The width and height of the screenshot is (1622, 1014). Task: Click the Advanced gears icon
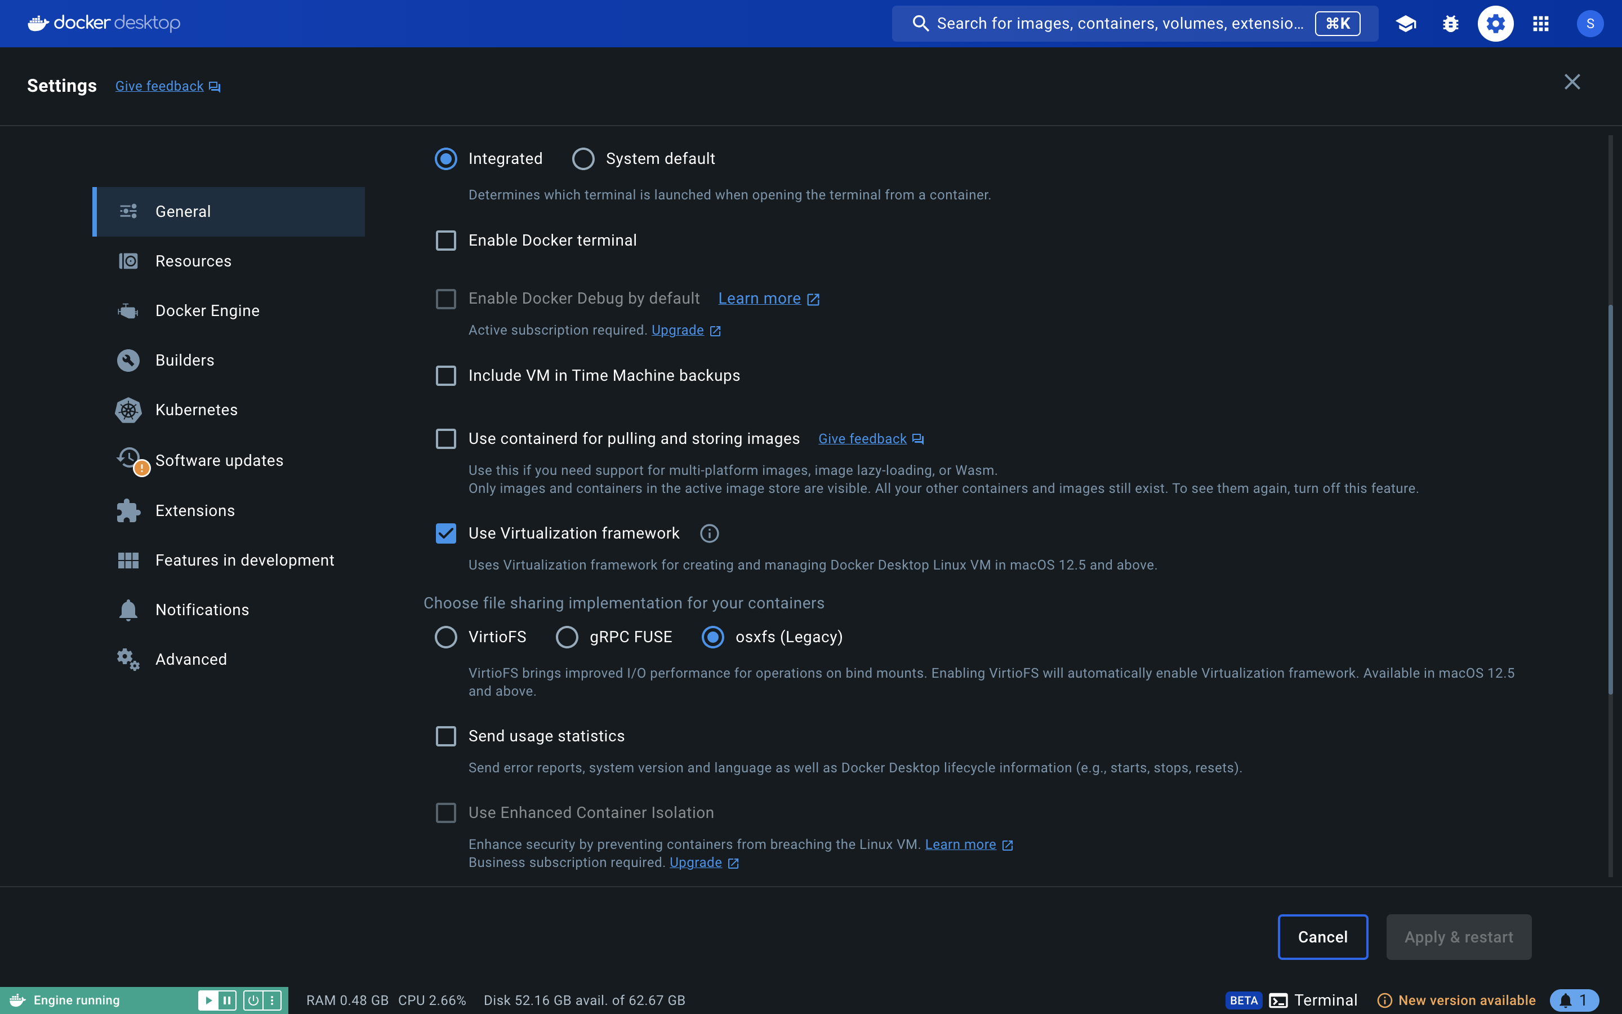pyautogui.click(x=128, y=659)
